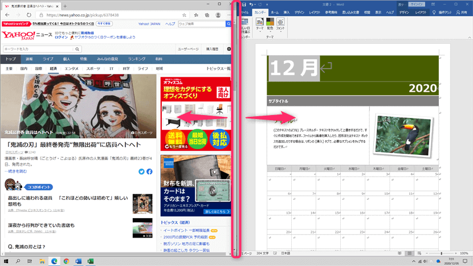This screenshot has height=266, width=473.
Task: Select ランキング in Yahoo news navigation
Action: pos(137,59)
